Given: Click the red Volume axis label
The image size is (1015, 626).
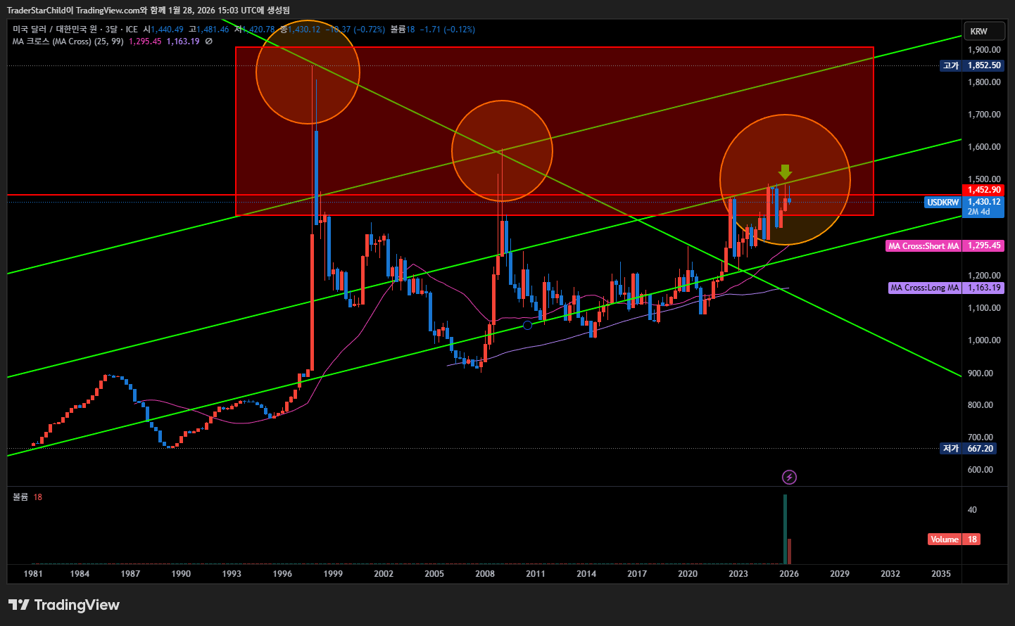Looking at the screenshot, I should (x=945, y=539).
